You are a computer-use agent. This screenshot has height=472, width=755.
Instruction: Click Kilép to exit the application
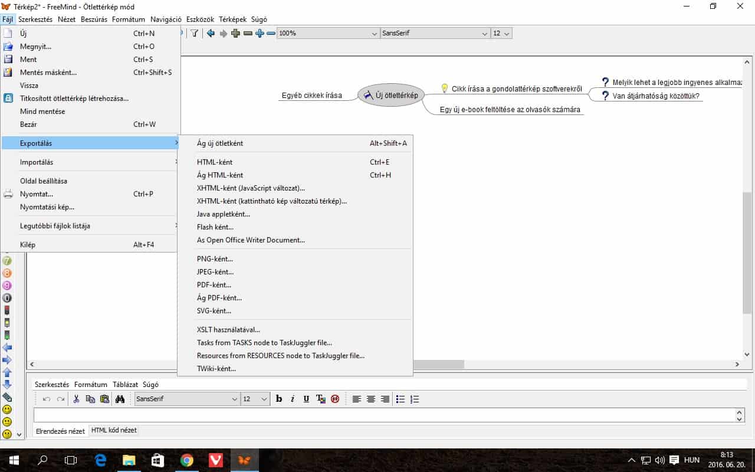coord(90,245)
